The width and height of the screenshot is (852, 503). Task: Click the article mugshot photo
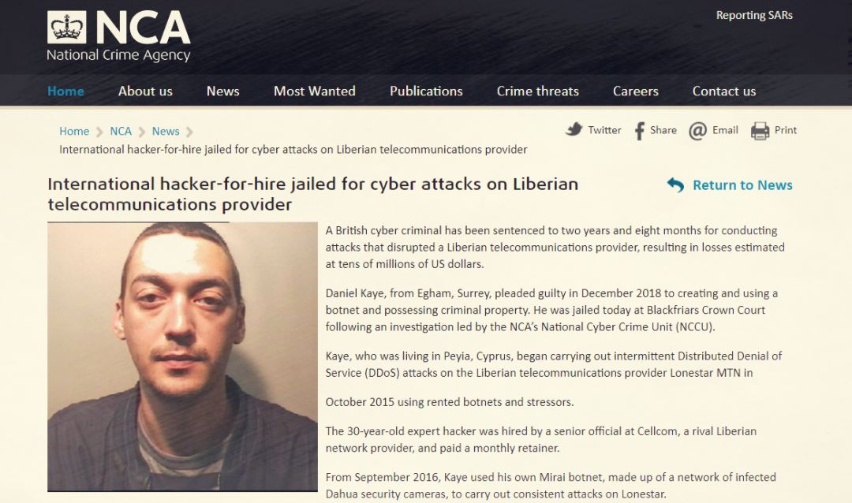click(x=182, y=357)
